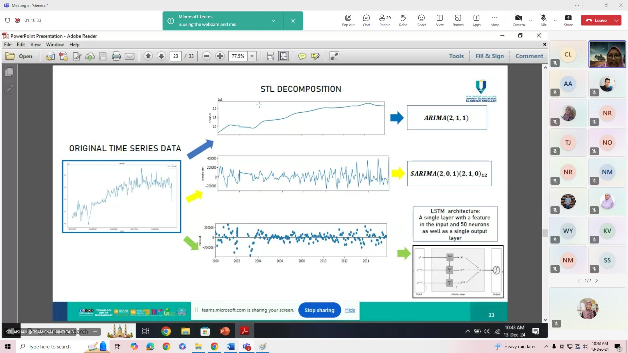The width and height of the screenshot is (628, 353).
Task: Open the Apps menu in Teams
Action: pyautogui.click(x=476, y=20)
